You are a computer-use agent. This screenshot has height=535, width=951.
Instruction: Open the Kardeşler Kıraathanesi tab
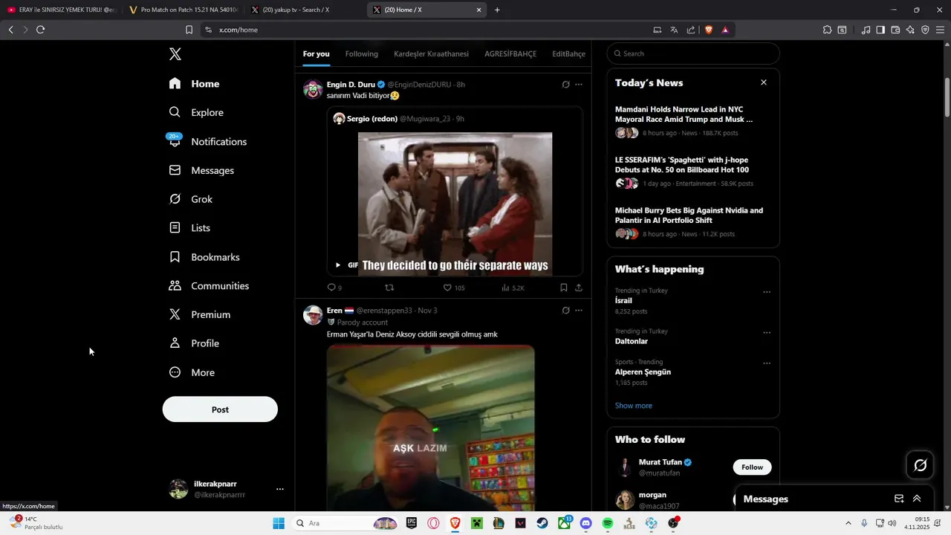(x=431, y=53)
